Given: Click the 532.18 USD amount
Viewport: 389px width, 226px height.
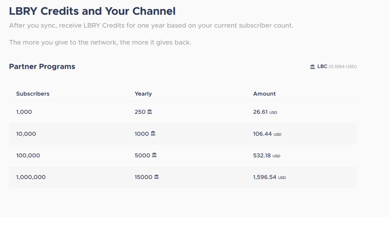Looking at the screenshot, I should click(x=267, y=155).
